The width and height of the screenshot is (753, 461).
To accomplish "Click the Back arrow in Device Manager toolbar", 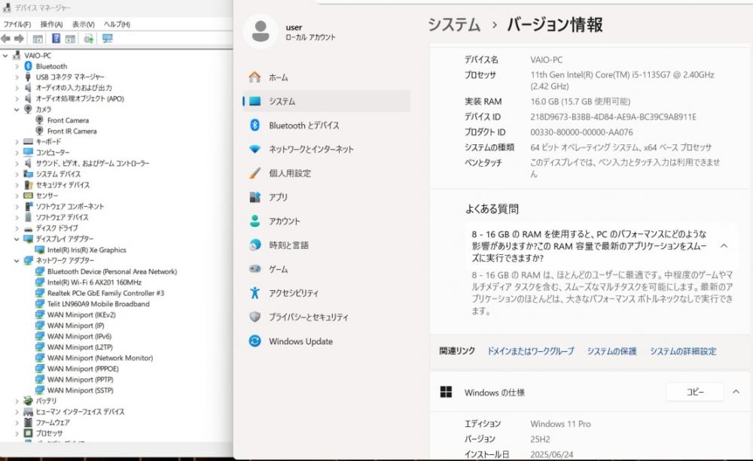I will [6, 38].
